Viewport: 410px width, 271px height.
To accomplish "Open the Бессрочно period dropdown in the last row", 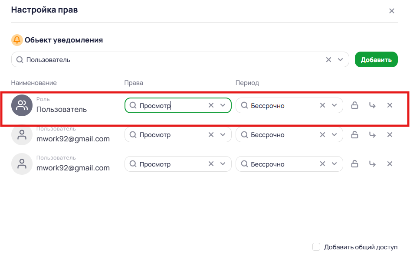I will coord(334,164).
